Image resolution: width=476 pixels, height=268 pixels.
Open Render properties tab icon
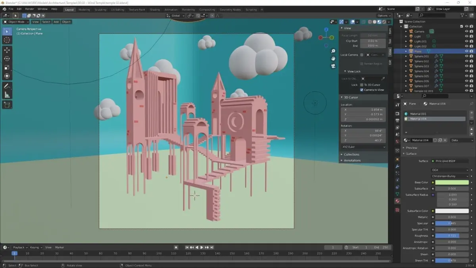pyautogui.click(x=397, y=114)
